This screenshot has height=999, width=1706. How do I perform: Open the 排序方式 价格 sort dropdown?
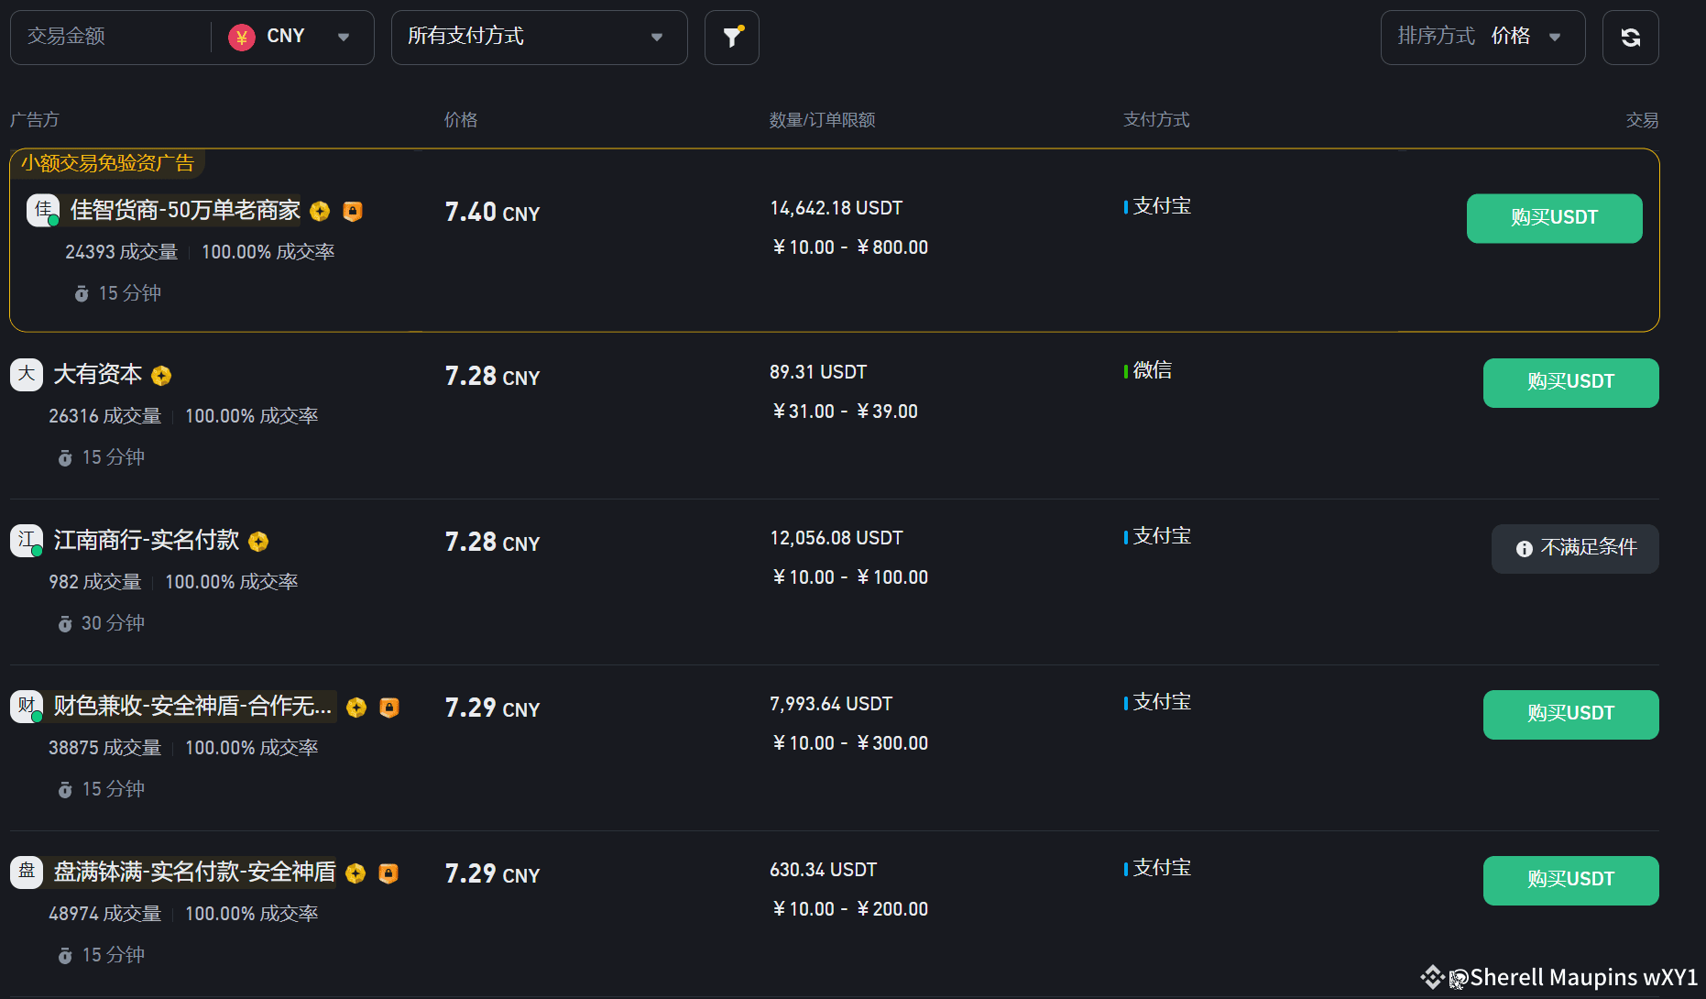tap(1482, 38)
